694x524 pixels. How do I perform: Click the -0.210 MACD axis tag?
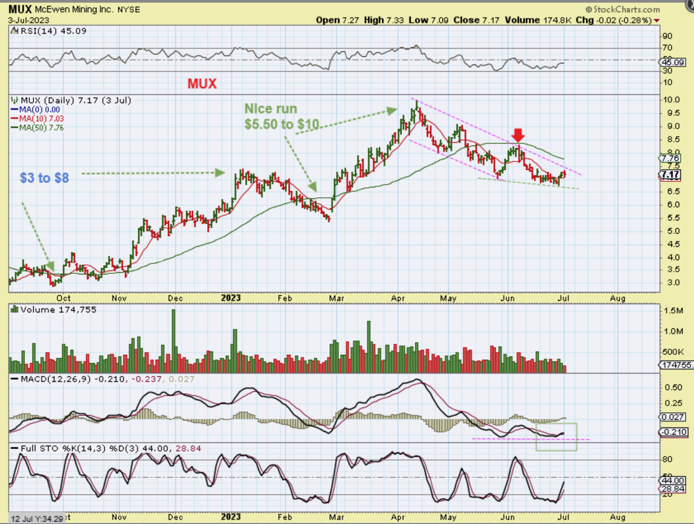click(673, 432)
